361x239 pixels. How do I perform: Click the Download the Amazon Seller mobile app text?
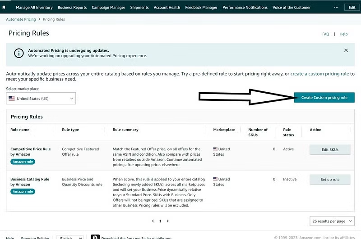pos(136,238)
